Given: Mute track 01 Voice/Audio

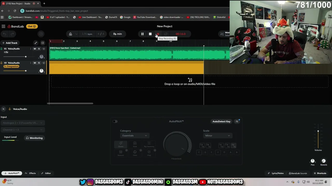Looking at the screenshot, I should coord(35,49).
